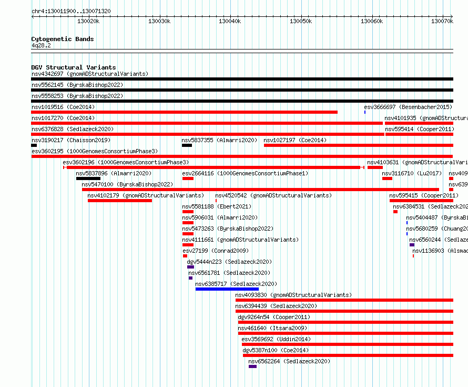Click the 4q28.2 band label
The height and width of the screenshot is (387, 468).
(x=41, y=45)
